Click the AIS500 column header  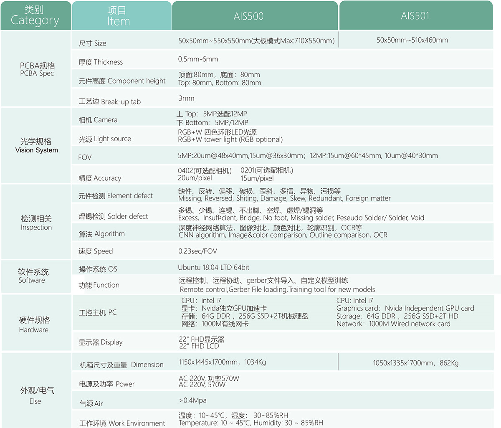coord(255,16)
